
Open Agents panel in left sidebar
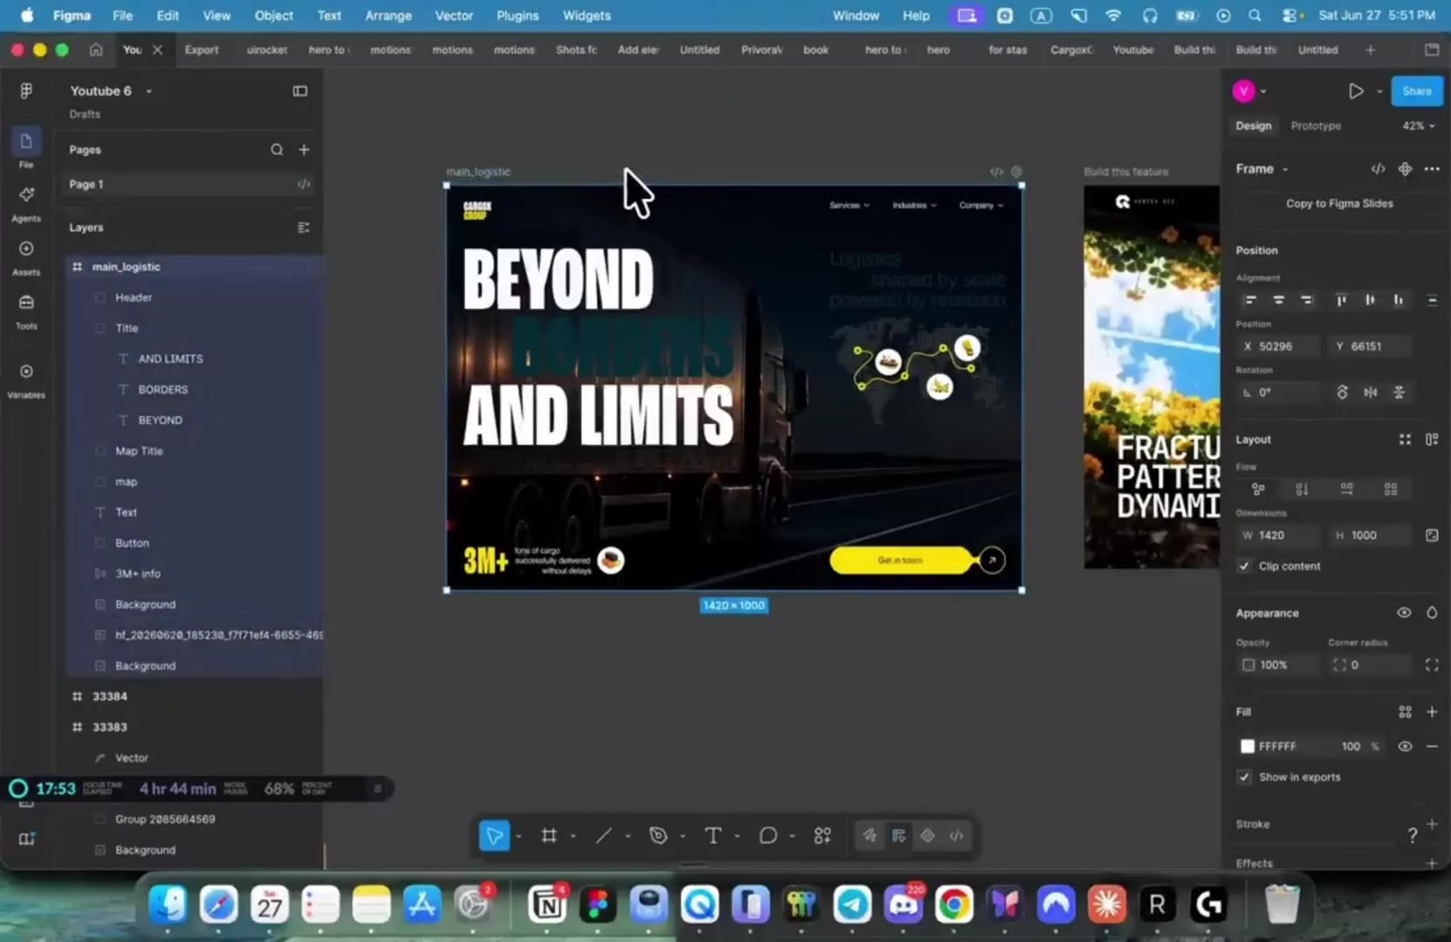(26, 203)
